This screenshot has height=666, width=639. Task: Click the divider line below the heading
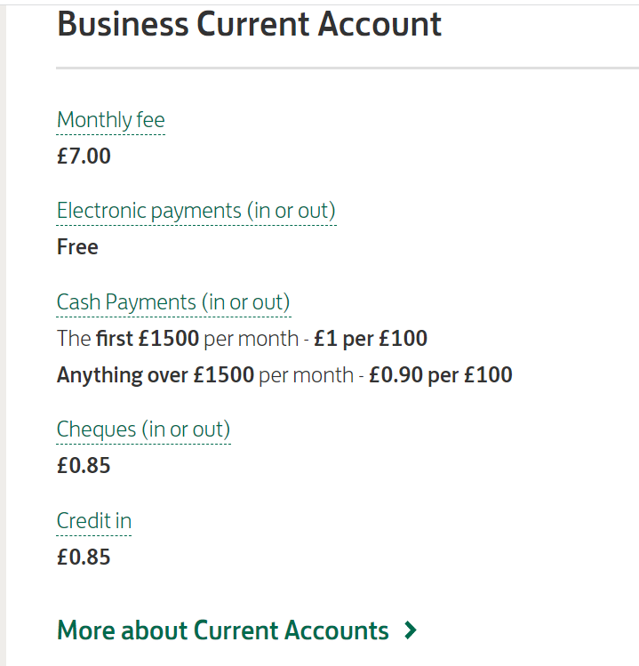tap(347, 68)
